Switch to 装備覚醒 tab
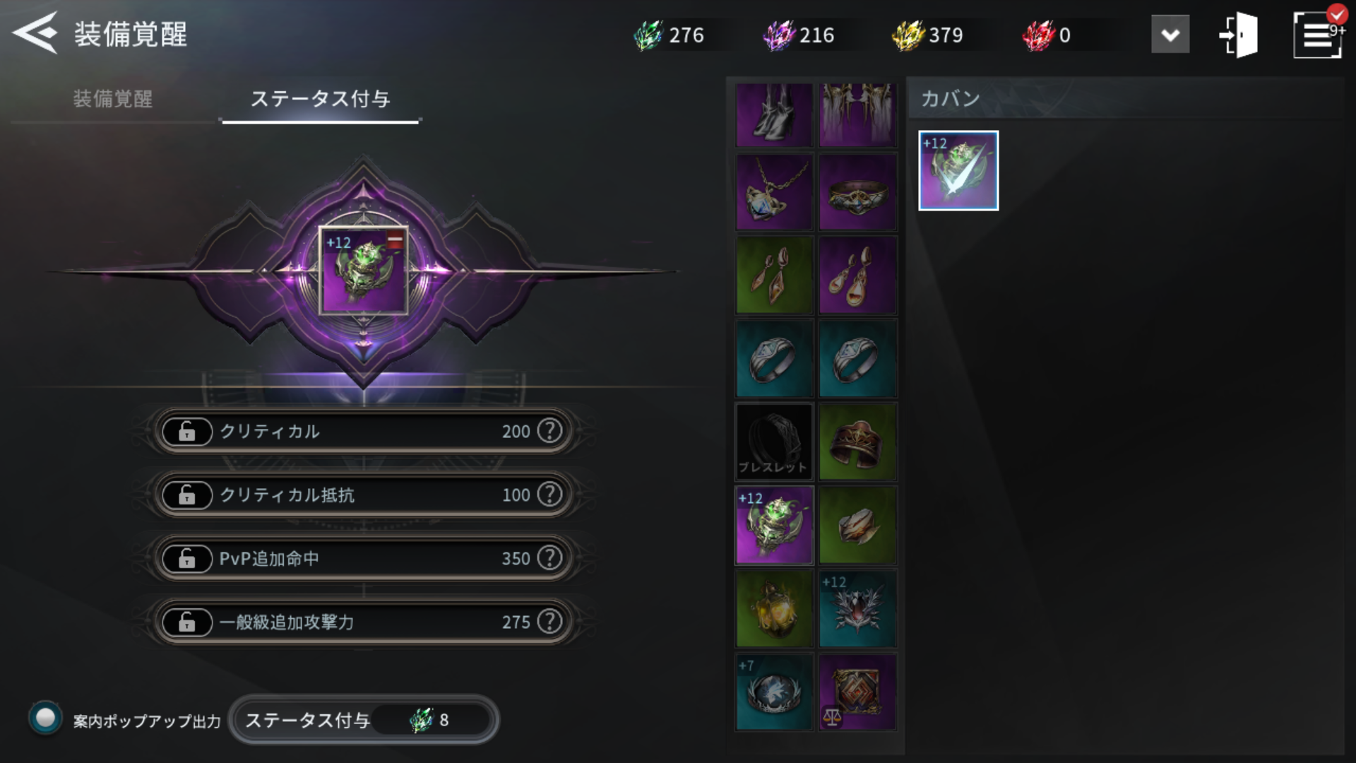Image resolution: width=1356 pixels, height=763 pixels. 113,99
